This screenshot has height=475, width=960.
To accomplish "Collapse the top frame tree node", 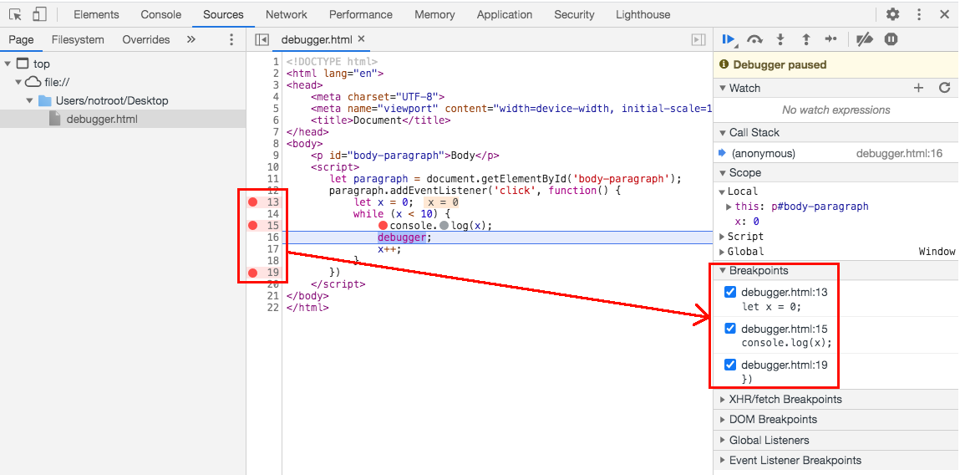I will point(8,64).
